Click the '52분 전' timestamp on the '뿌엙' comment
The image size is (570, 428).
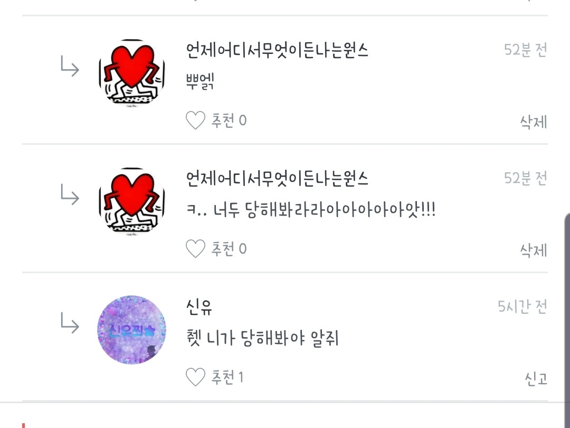click(x=525, y=50)
